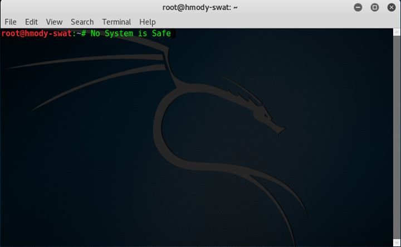Click the "root@hmody-swat: ~" window title
The image size is (401, 247).
[199, 7]
